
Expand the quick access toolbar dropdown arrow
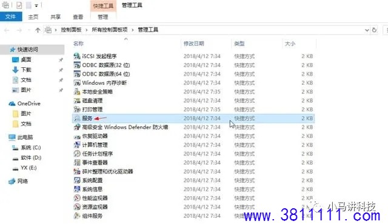(36, 5)
